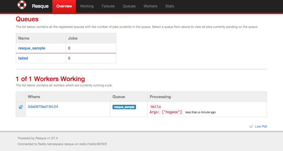Image resolution: width=283 pixels, height=151 pixels.
Task: Click 'less than a minute ago' timestamp
Action: [201, 112]
